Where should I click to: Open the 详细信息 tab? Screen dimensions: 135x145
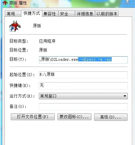pyautogui.click(x=85, y=14)
